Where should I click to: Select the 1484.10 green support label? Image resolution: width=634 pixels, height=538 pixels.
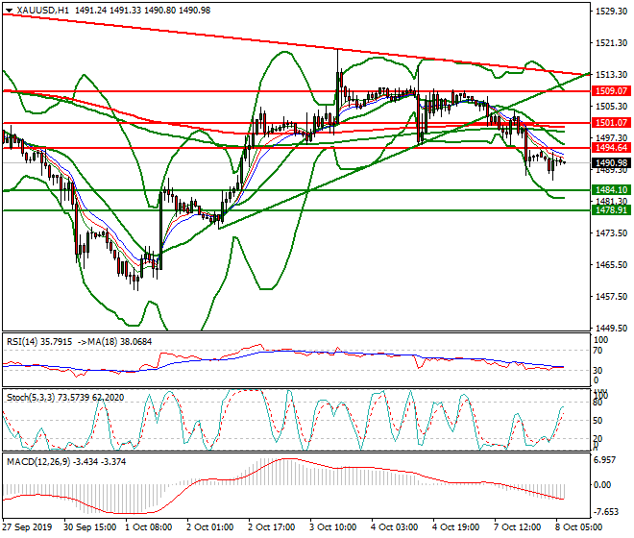click(x=611, y=189)
